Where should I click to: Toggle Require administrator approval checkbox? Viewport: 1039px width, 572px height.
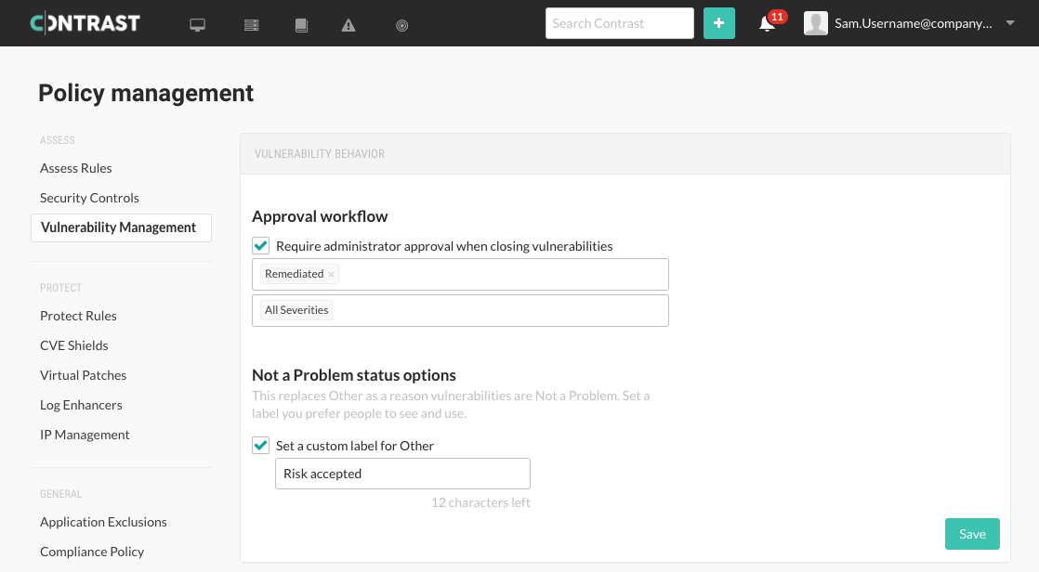click(260, 246)
